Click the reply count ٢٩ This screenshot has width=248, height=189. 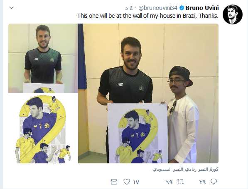click(202, 182)
